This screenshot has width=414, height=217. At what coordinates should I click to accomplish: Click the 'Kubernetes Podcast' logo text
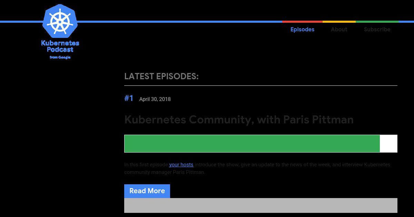point(60,46)
